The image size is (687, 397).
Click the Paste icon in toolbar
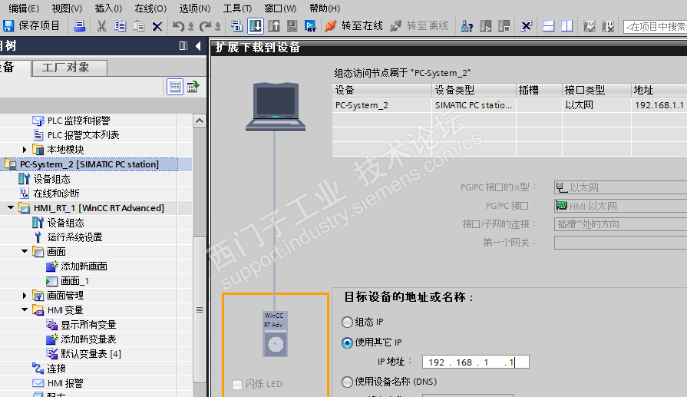(x=139, y=26)
